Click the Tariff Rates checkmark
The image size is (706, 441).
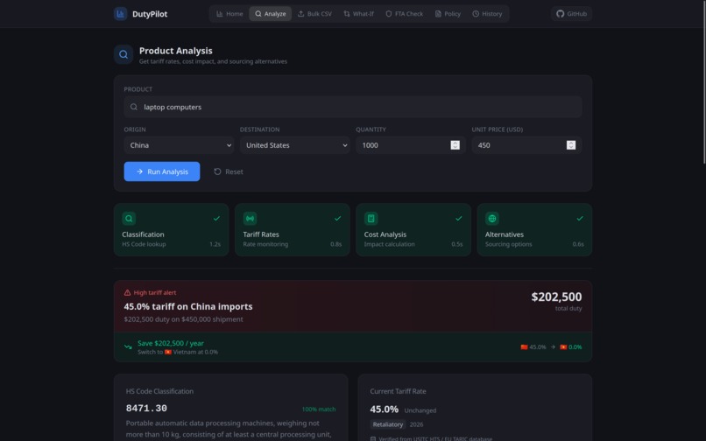pos(338,218)
